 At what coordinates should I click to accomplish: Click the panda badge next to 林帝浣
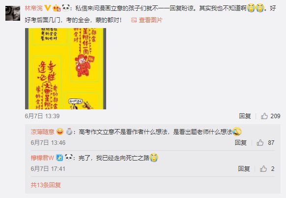click(x=66, y=8)
